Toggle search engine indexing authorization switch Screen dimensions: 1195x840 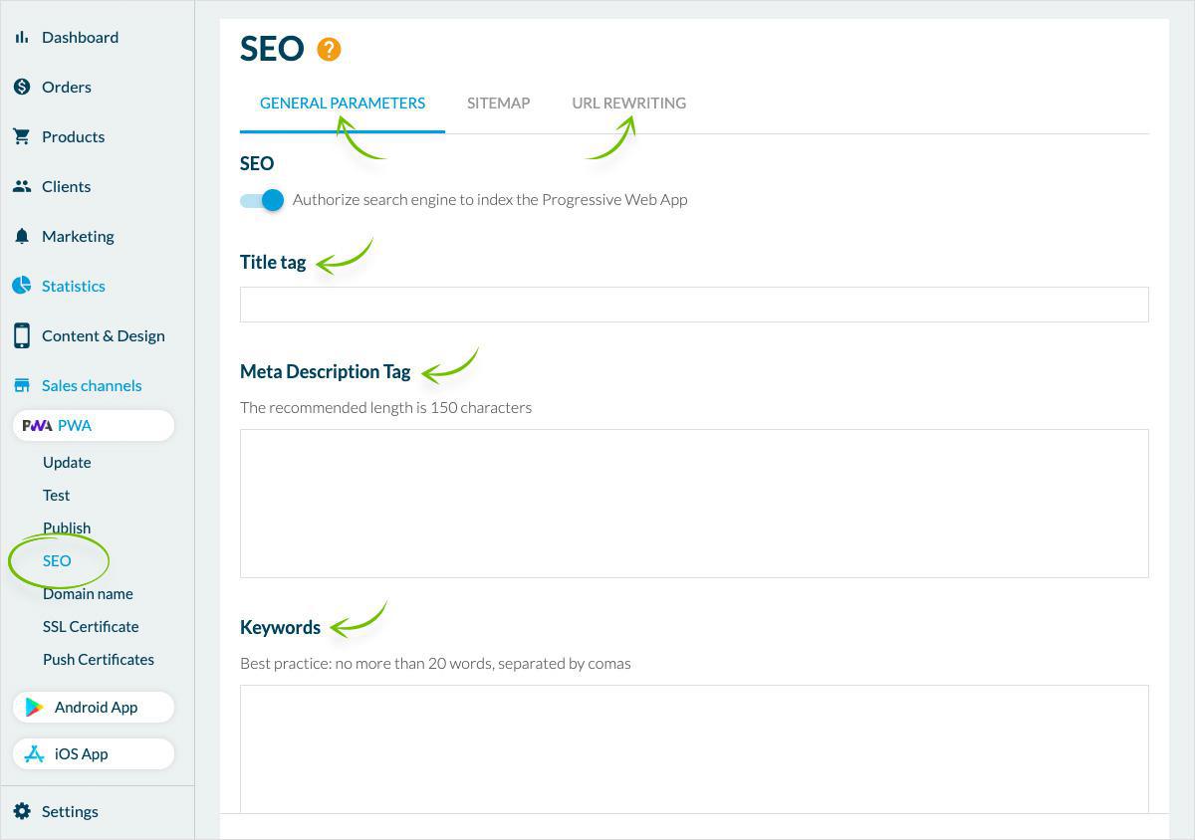coord(263,200)
